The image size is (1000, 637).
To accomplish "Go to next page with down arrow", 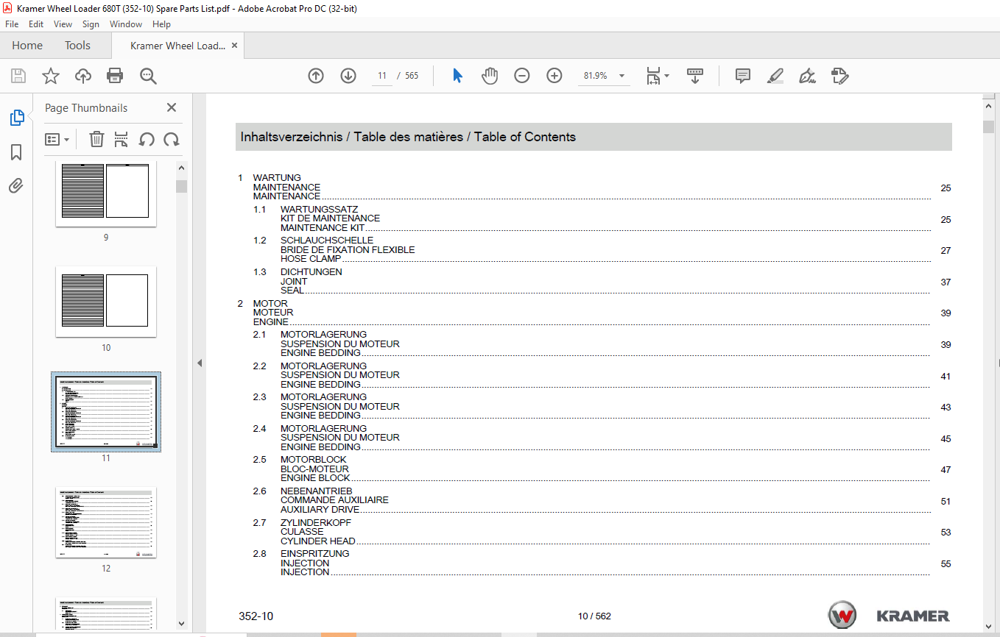I will point(348,76).
